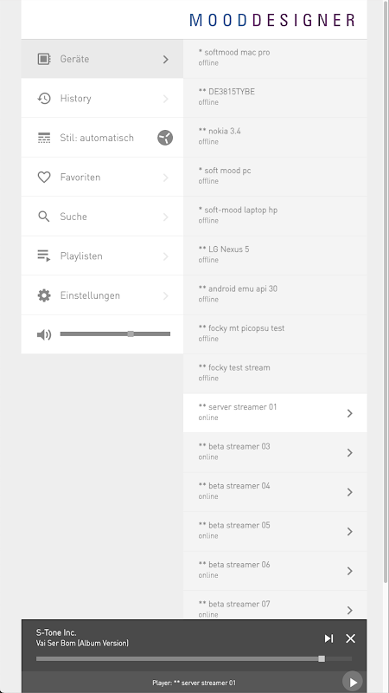Select the server streamer 01 device
This screenshot has height=693, width=389.
pyautogui.click(x=275, y=413)
